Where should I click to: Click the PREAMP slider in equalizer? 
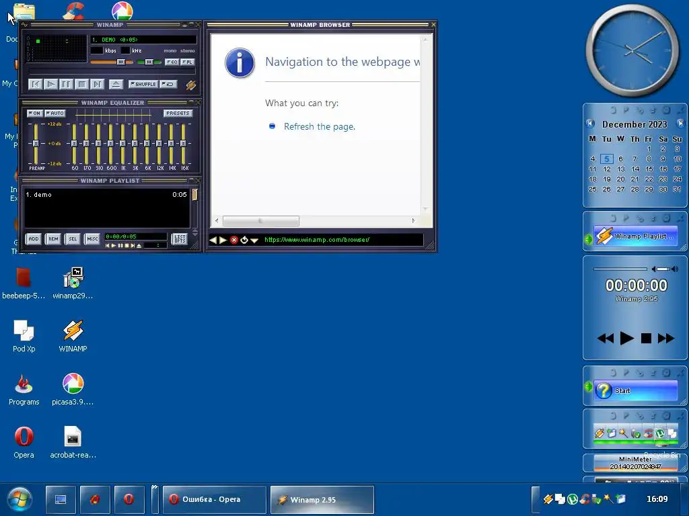(36, 144)
